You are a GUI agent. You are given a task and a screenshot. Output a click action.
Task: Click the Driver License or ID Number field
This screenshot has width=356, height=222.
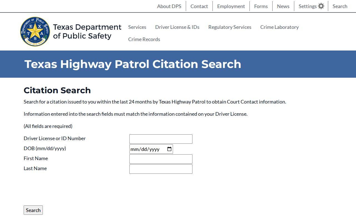pyautogui.click(x=161, y=139)
